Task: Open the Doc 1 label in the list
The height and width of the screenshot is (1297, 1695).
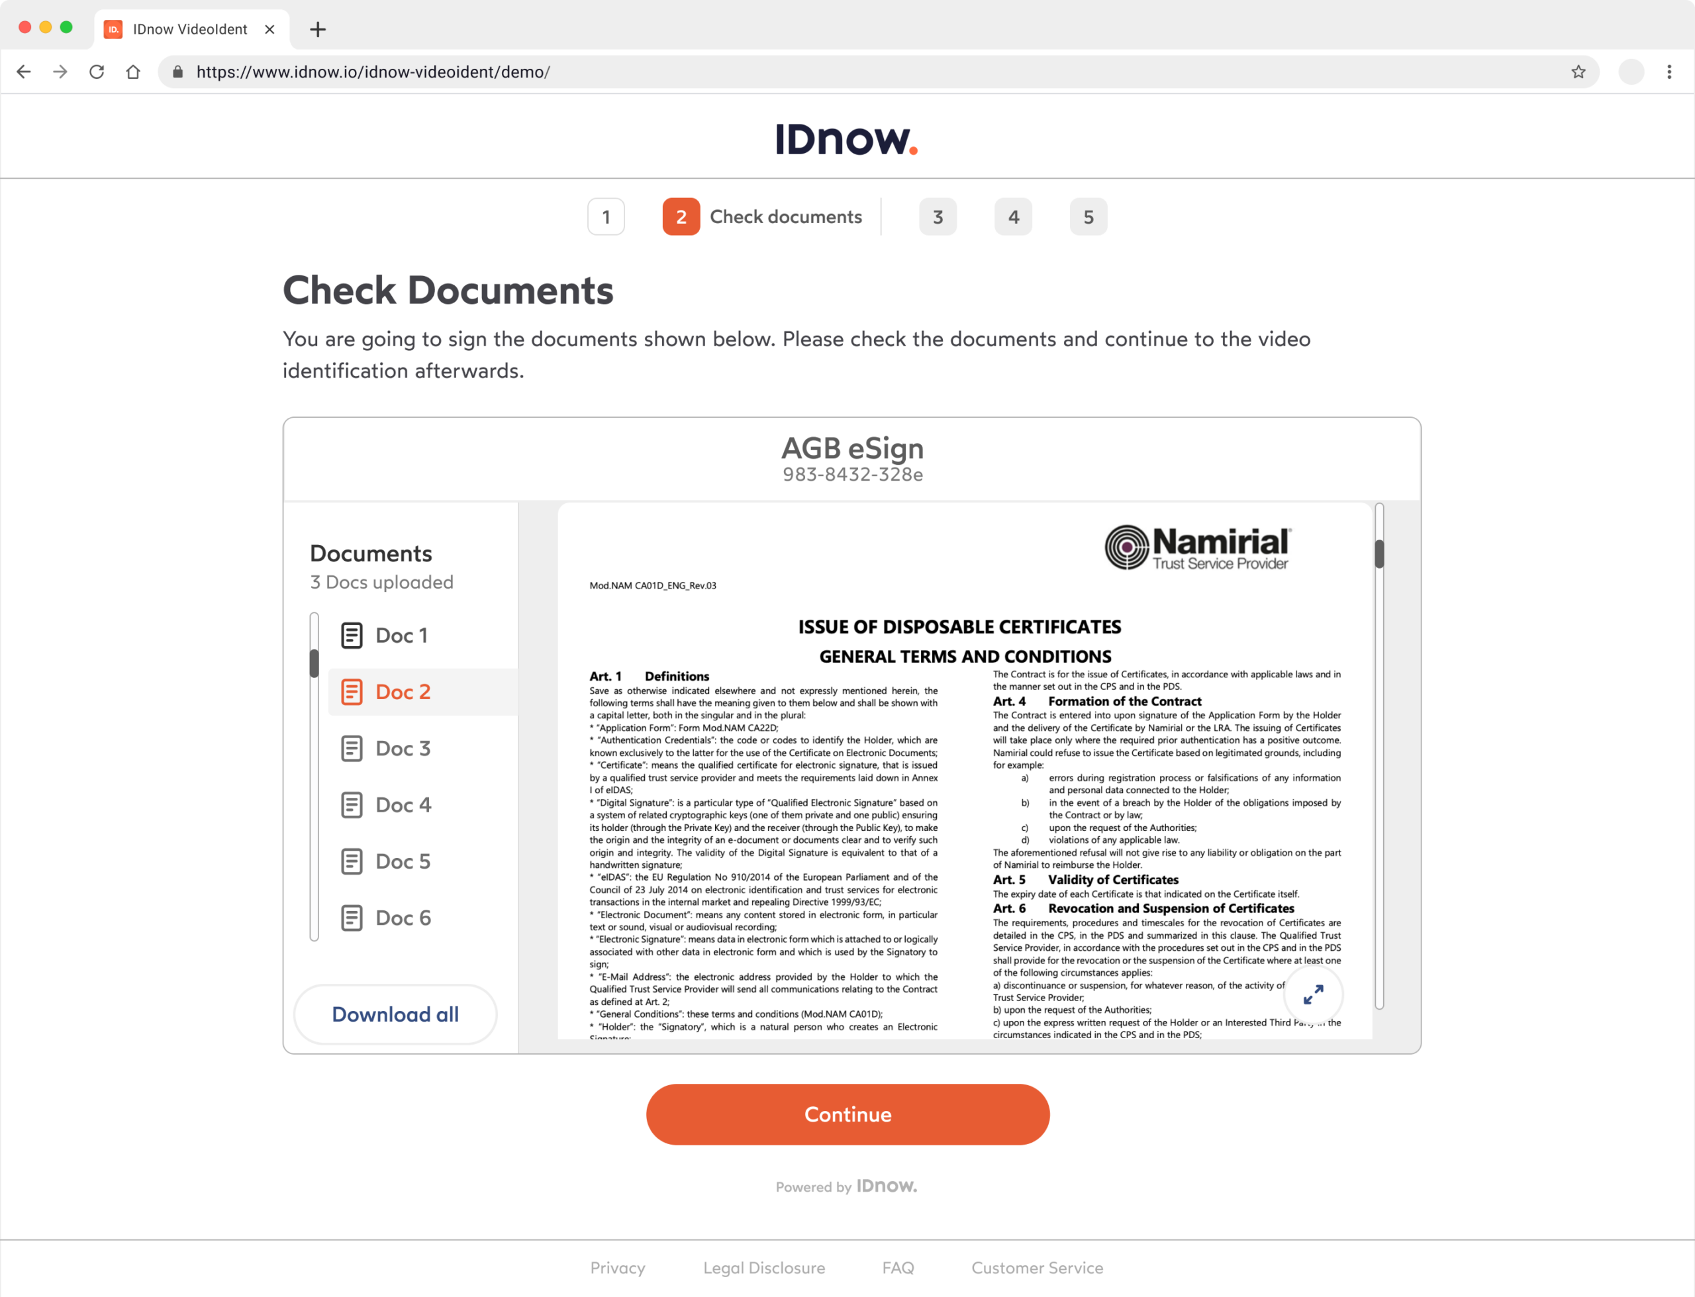Action: (401, 636)
